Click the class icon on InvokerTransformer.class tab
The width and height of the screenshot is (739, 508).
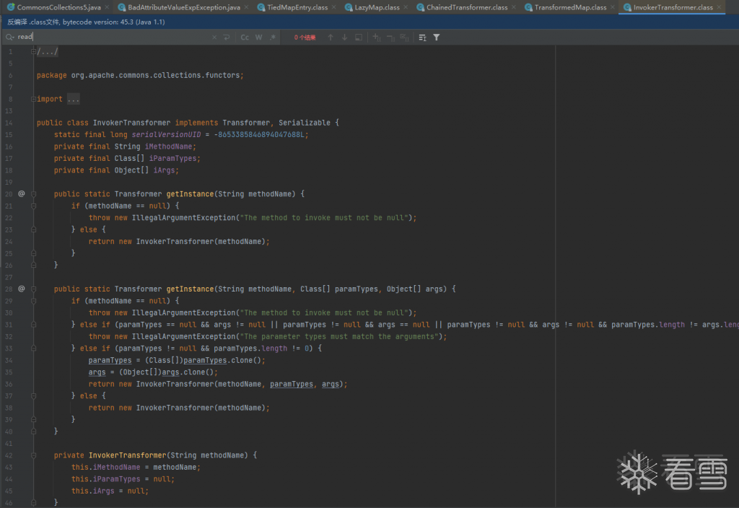pyautogui.click(x=627, y=7)
